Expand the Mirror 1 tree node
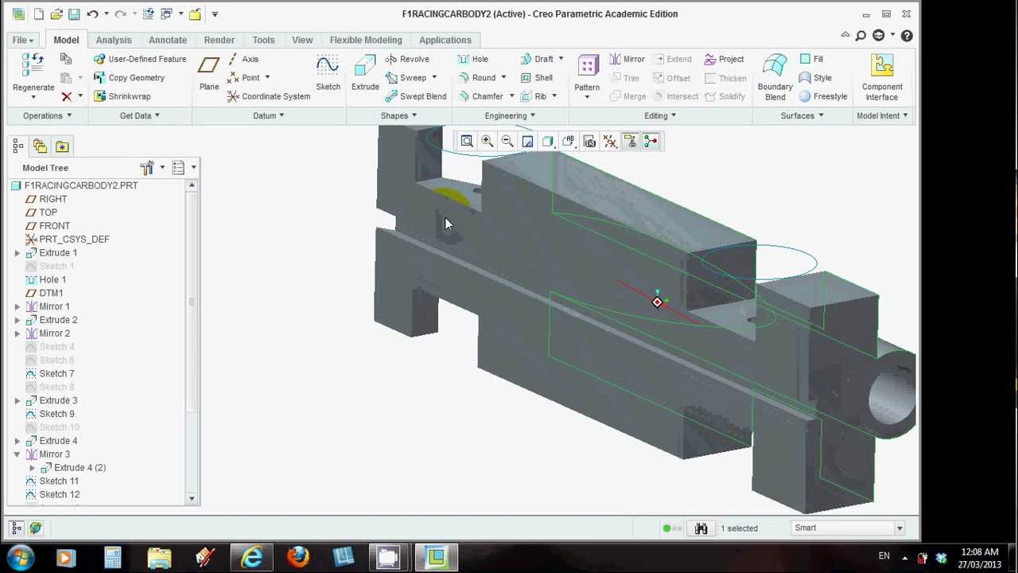Viewport: 1018px width, 573px height. (17, 306)
